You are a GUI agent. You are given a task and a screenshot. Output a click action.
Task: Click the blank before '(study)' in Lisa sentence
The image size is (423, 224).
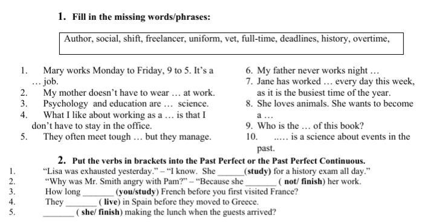pyautogui.click(x=231, y=172)
